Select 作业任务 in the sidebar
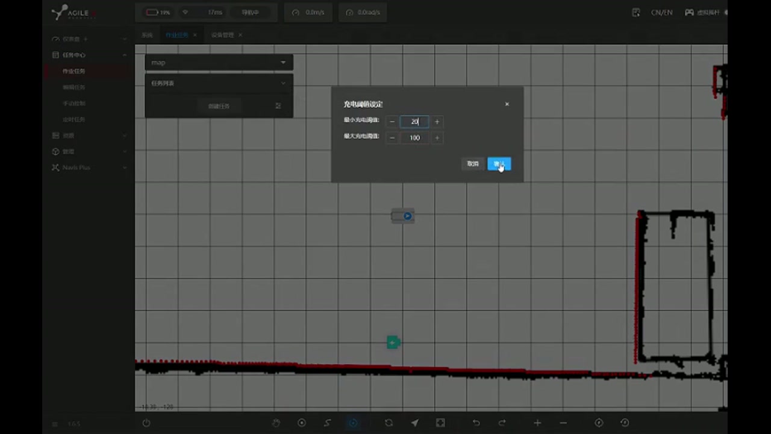This screenshot has height=434, width=771. click(74, 71)
